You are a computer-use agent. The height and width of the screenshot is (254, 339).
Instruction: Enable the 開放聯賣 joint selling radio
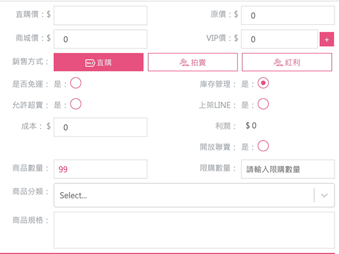263,146
